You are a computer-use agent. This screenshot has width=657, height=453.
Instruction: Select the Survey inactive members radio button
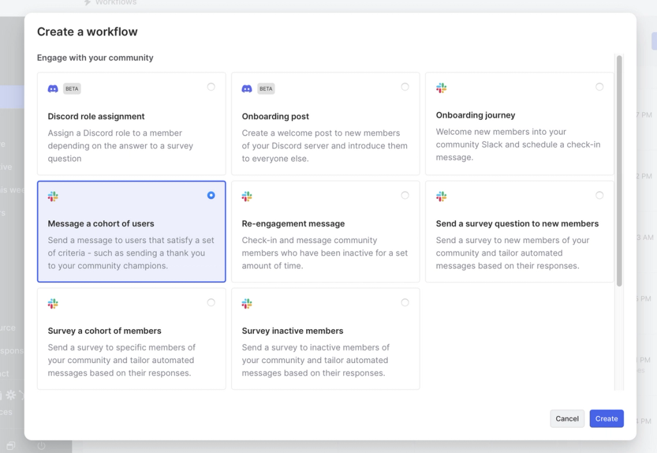click(405, 302)
